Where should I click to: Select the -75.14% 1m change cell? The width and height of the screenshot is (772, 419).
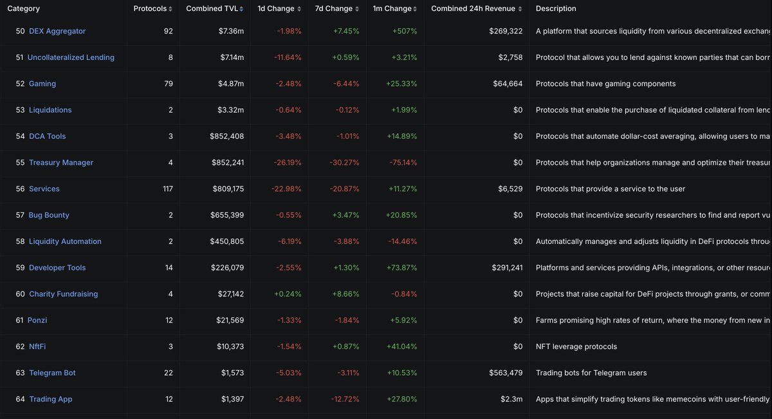point(403,163)
